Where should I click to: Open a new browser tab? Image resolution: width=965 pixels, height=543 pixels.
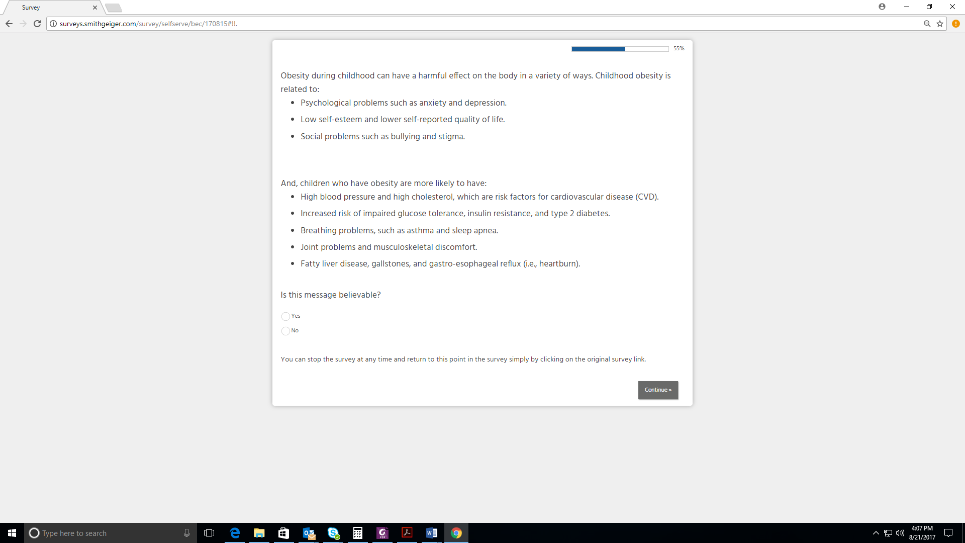114,8
